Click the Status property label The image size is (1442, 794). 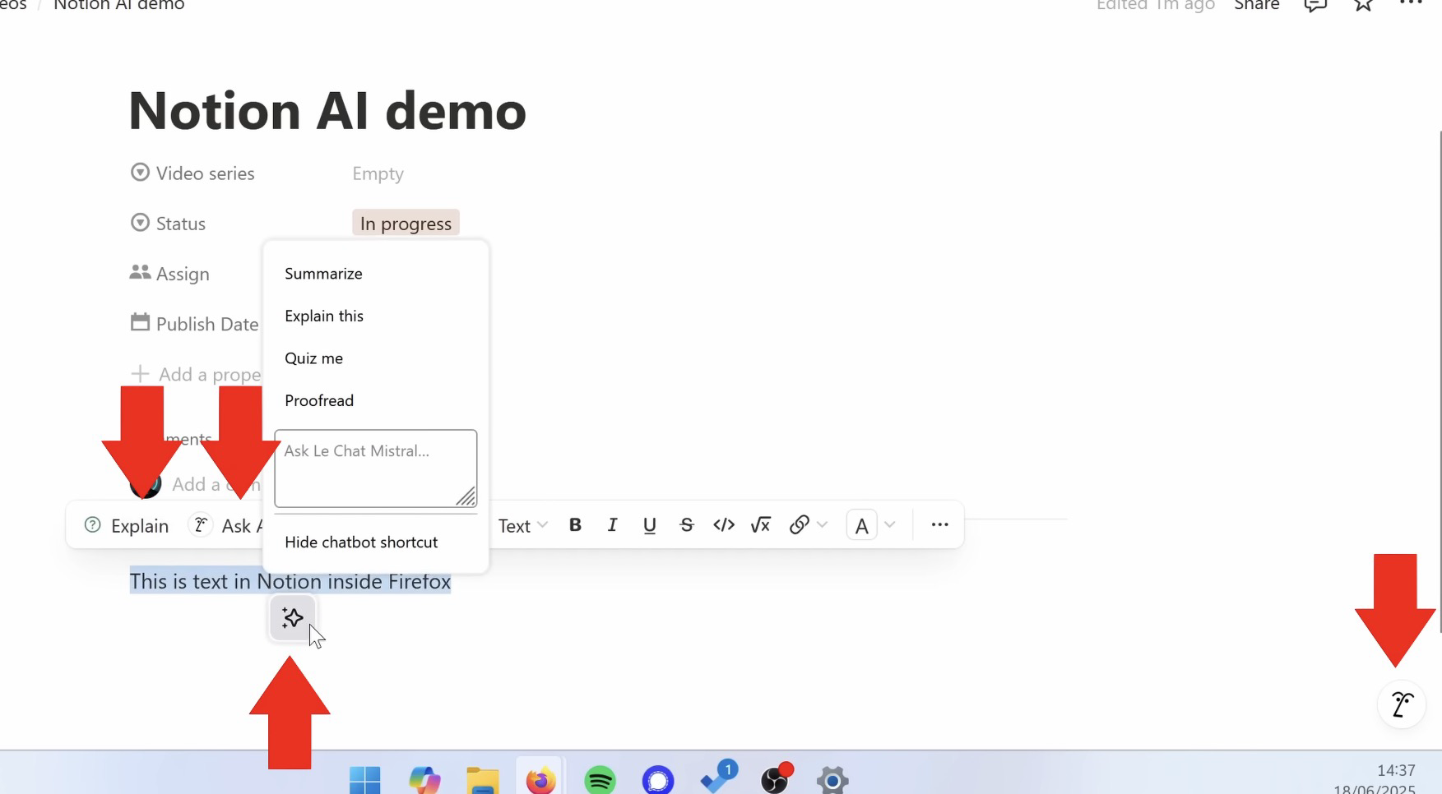click(x=168, y=224)
